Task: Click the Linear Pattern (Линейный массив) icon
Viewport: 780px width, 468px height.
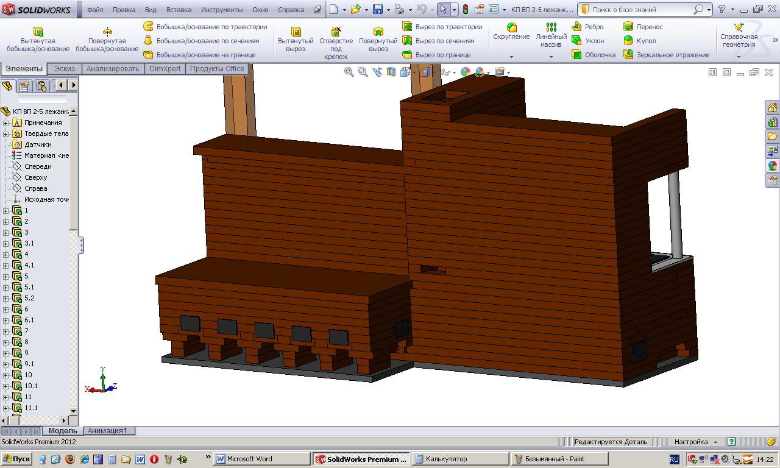Action: click(x=551, y=27)
